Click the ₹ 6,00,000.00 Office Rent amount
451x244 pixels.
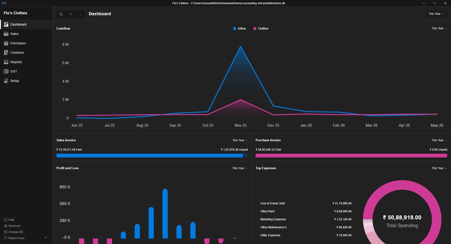click(x=343, y=211)
